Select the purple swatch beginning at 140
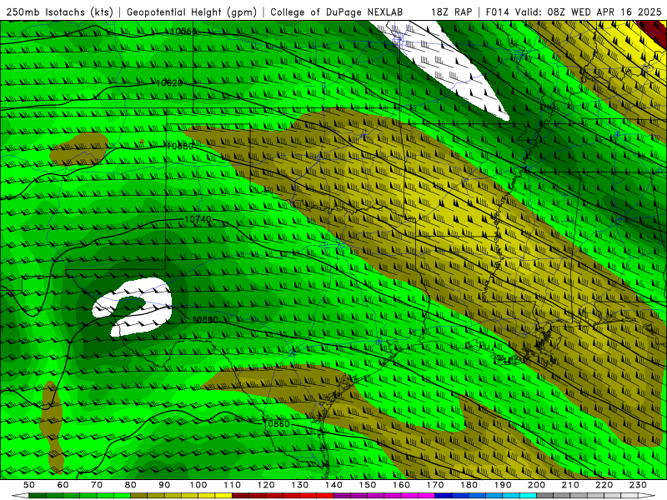 pyautogui.click(x=342, y=497)
